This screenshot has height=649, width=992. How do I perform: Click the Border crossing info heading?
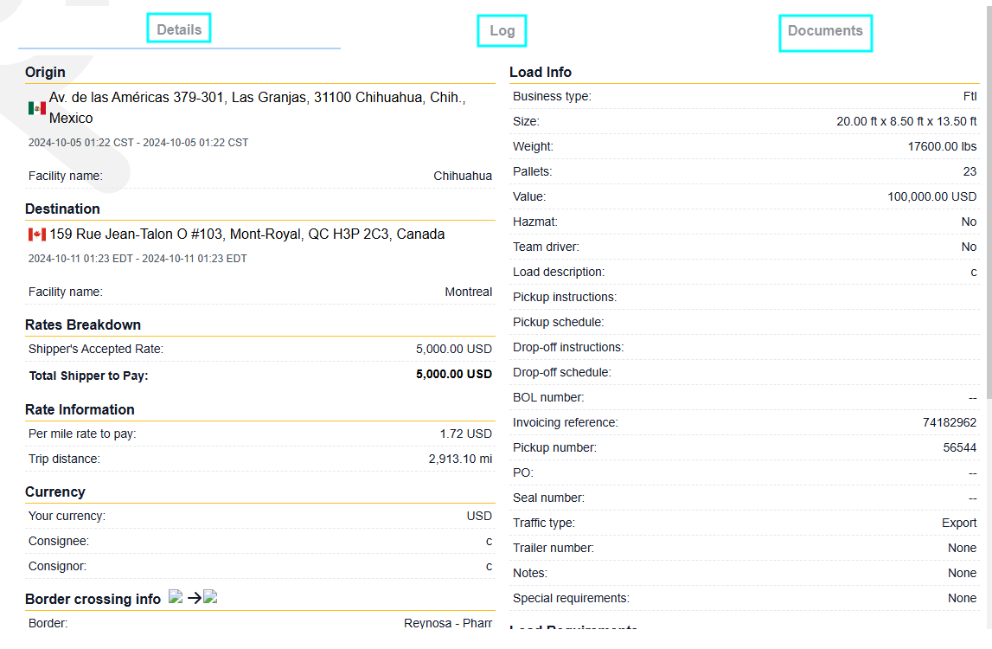coord(93,599)
